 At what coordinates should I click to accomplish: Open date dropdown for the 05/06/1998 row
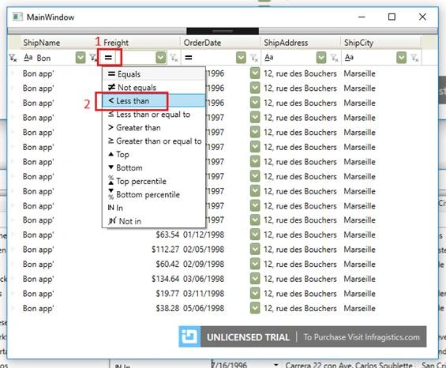[255, 308]
